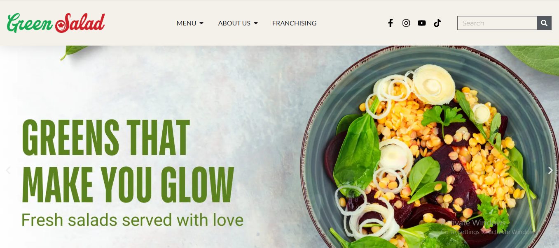
Task: Open the YouTube channel icon
Action: pyautogui.click(x=422, y=23)
